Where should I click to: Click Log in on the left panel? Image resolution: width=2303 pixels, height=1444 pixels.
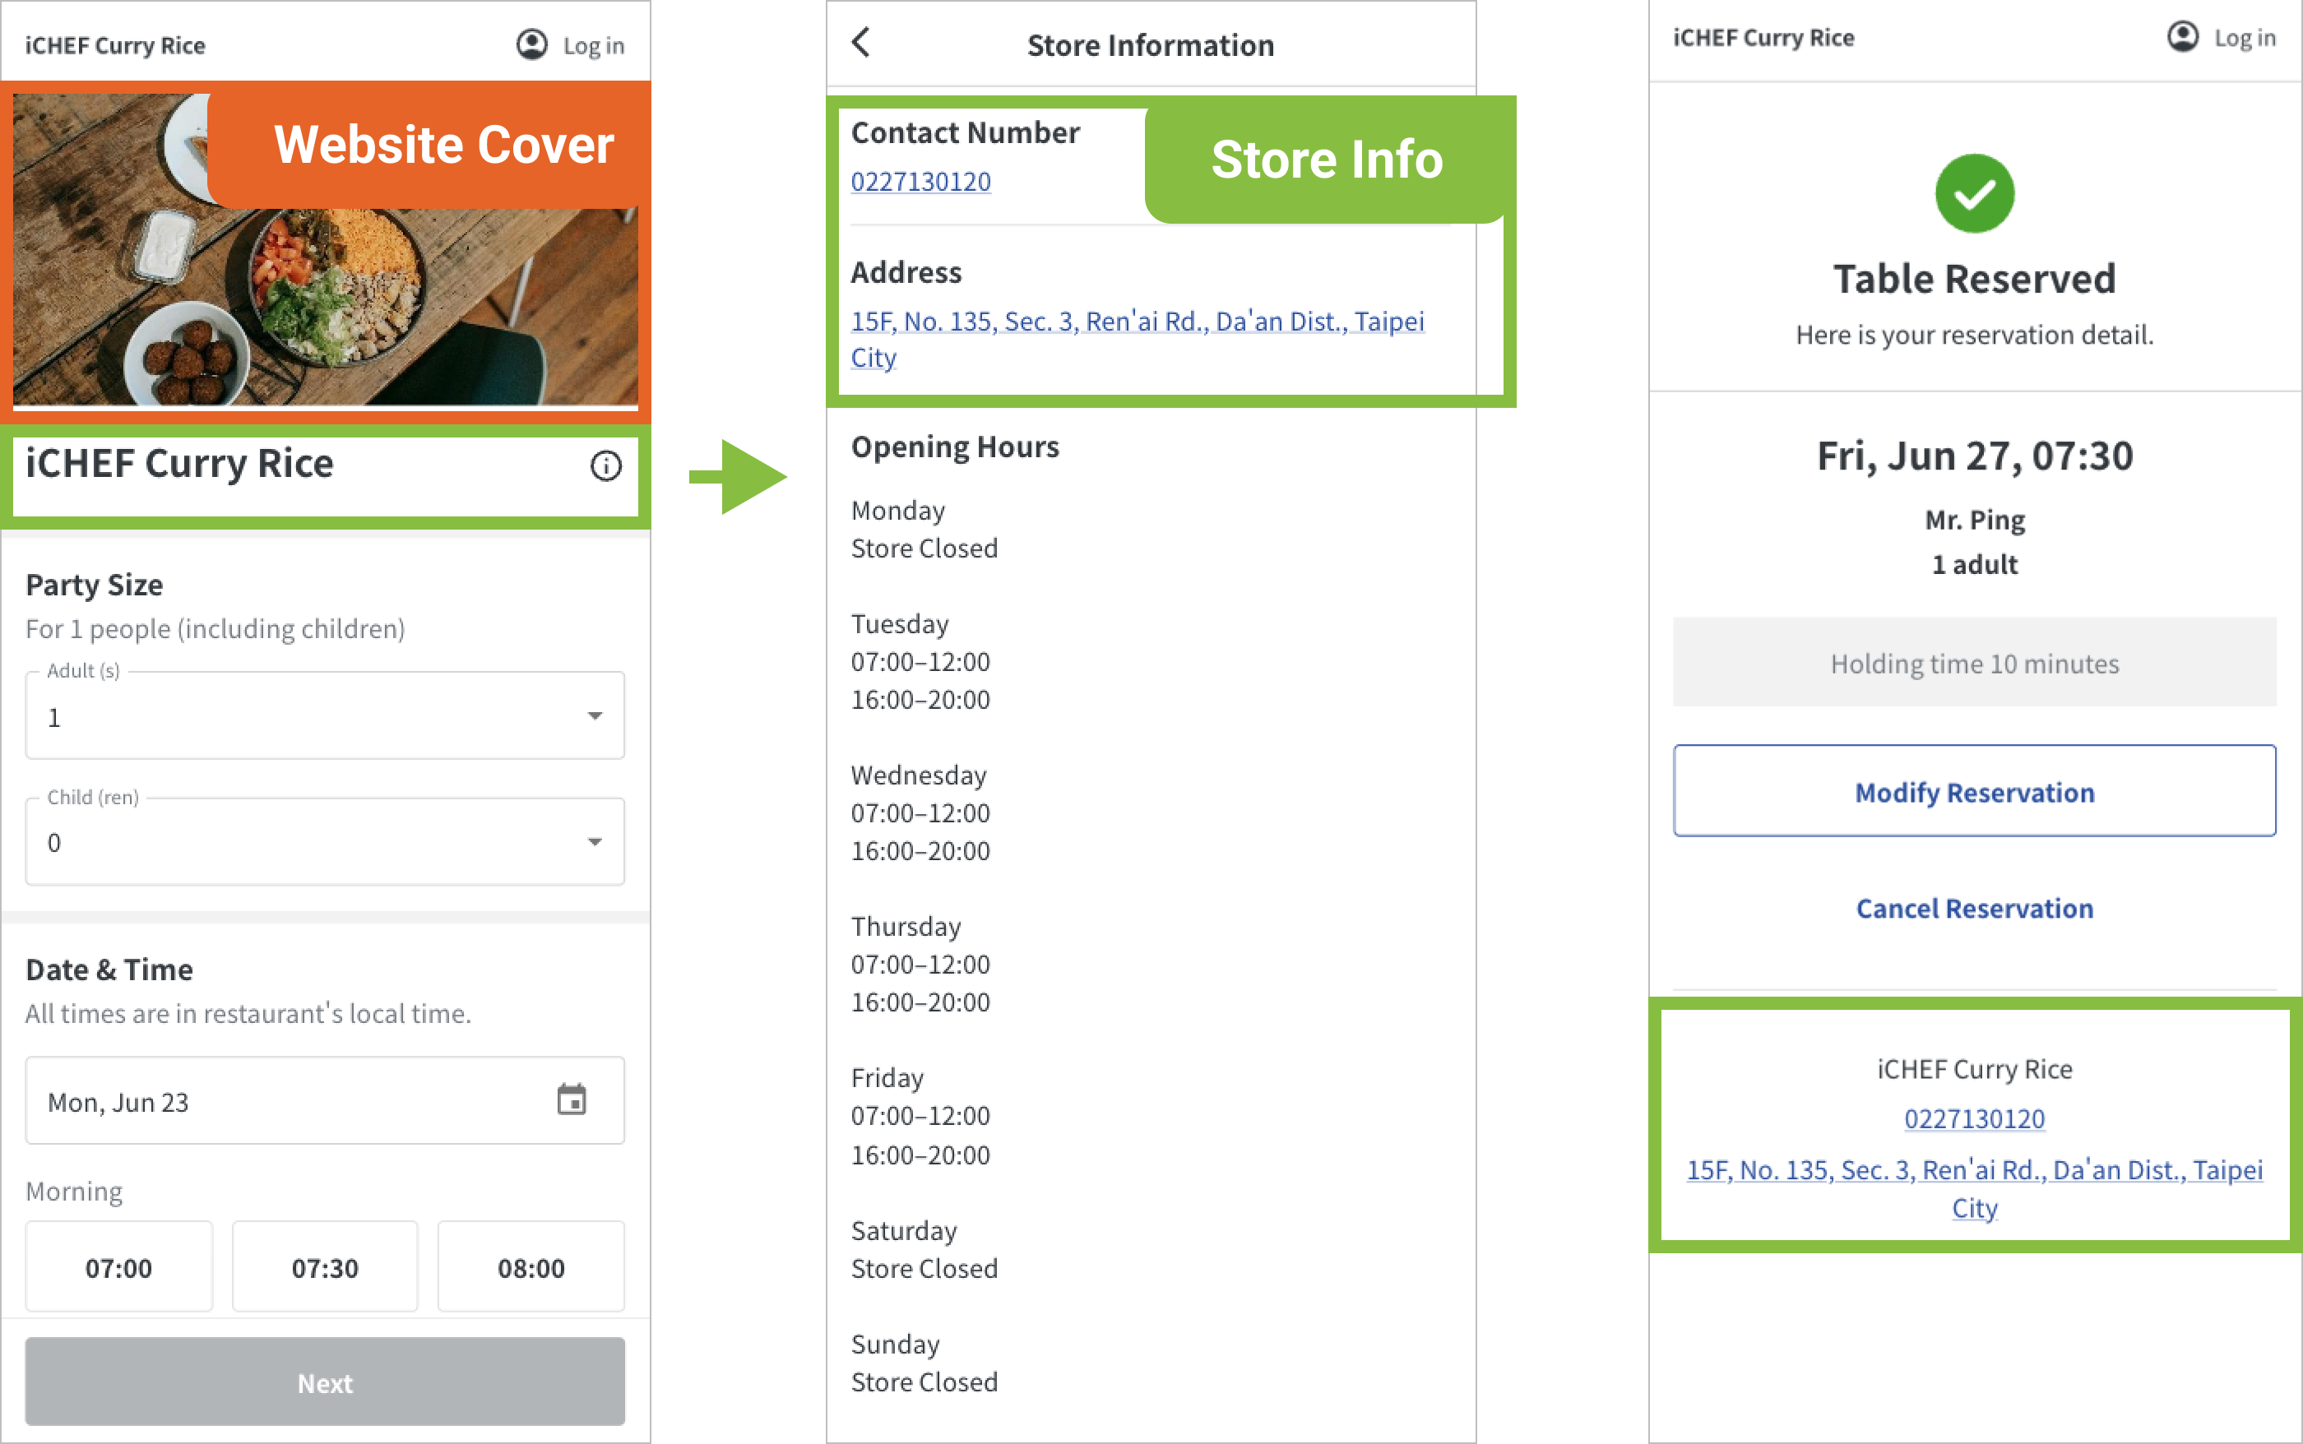(593, 46)
